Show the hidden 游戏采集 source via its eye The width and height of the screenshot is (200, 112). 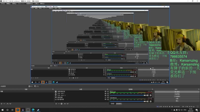coord(105,97)
